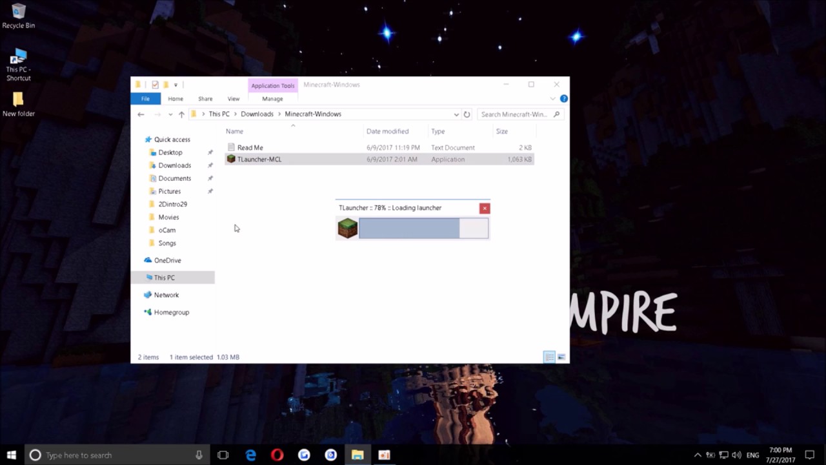The image size is (826, 465).
Task: Switch to Details view layout icon
Action: click(x=549, y=357)
